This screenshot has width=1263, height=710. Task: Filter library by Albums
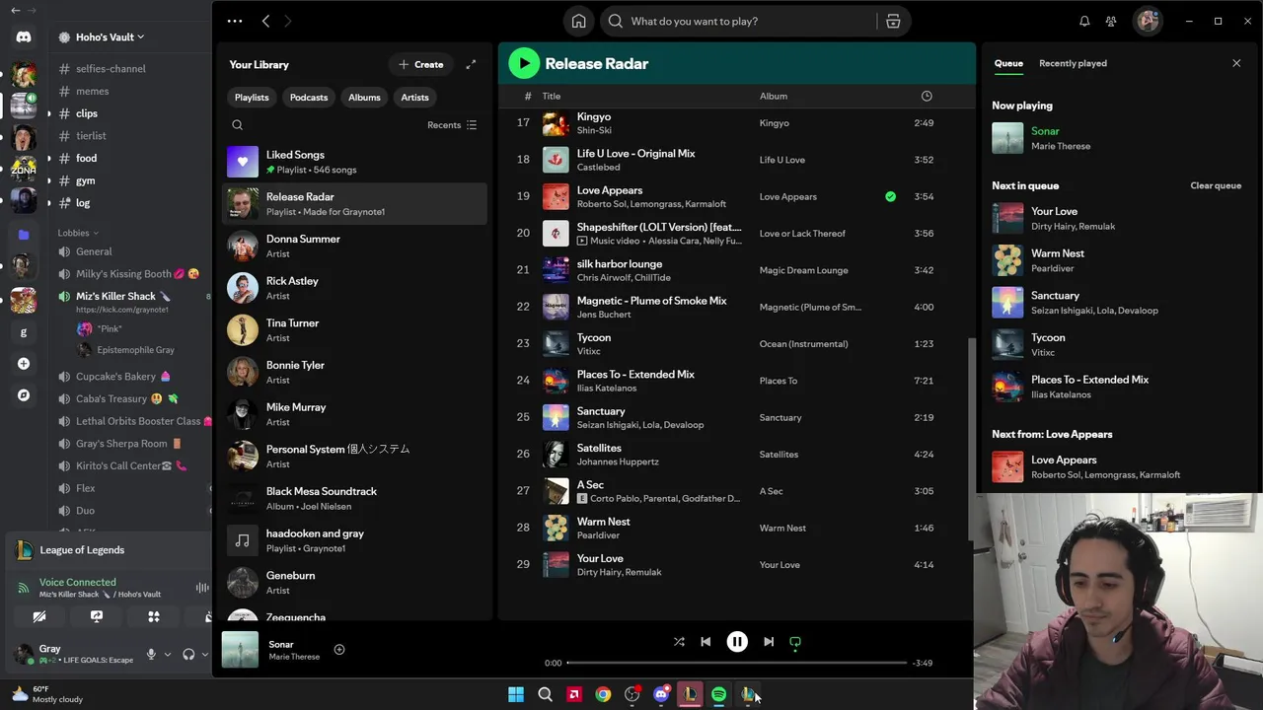(x=364, y=98)
